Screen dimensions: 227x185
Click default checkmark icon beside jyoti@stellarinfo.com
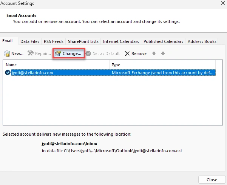pos(8,73)
